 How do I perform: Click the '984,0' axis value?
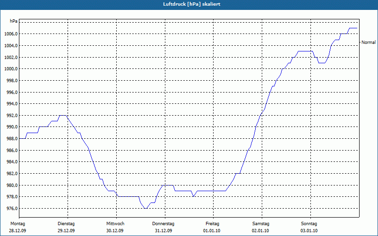click(x=12, y=162)
